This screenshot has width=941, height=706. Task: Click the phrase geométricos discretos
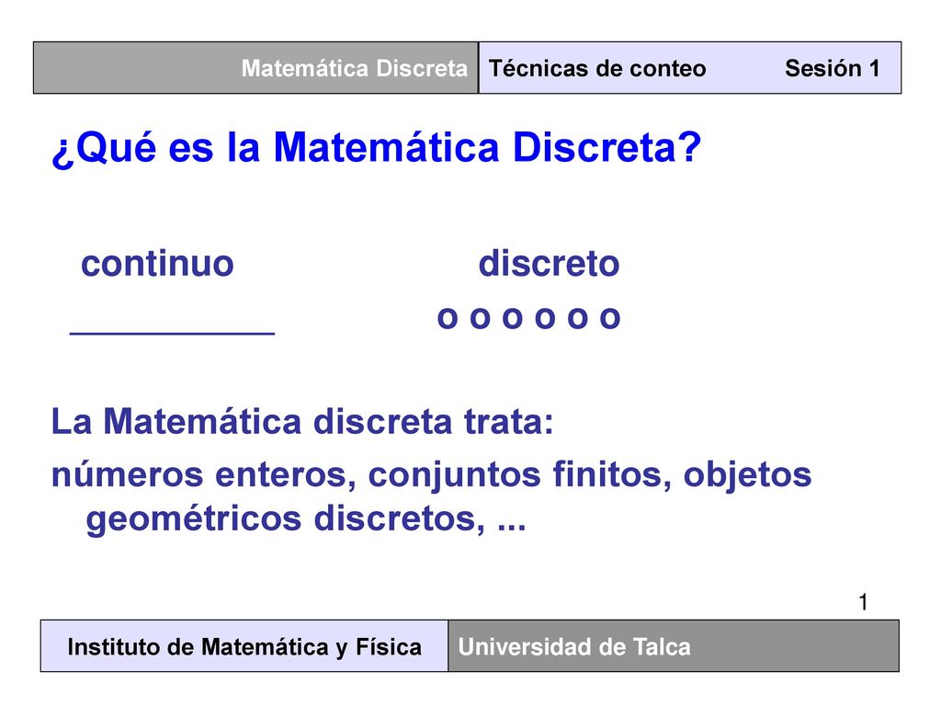point(286,518)
